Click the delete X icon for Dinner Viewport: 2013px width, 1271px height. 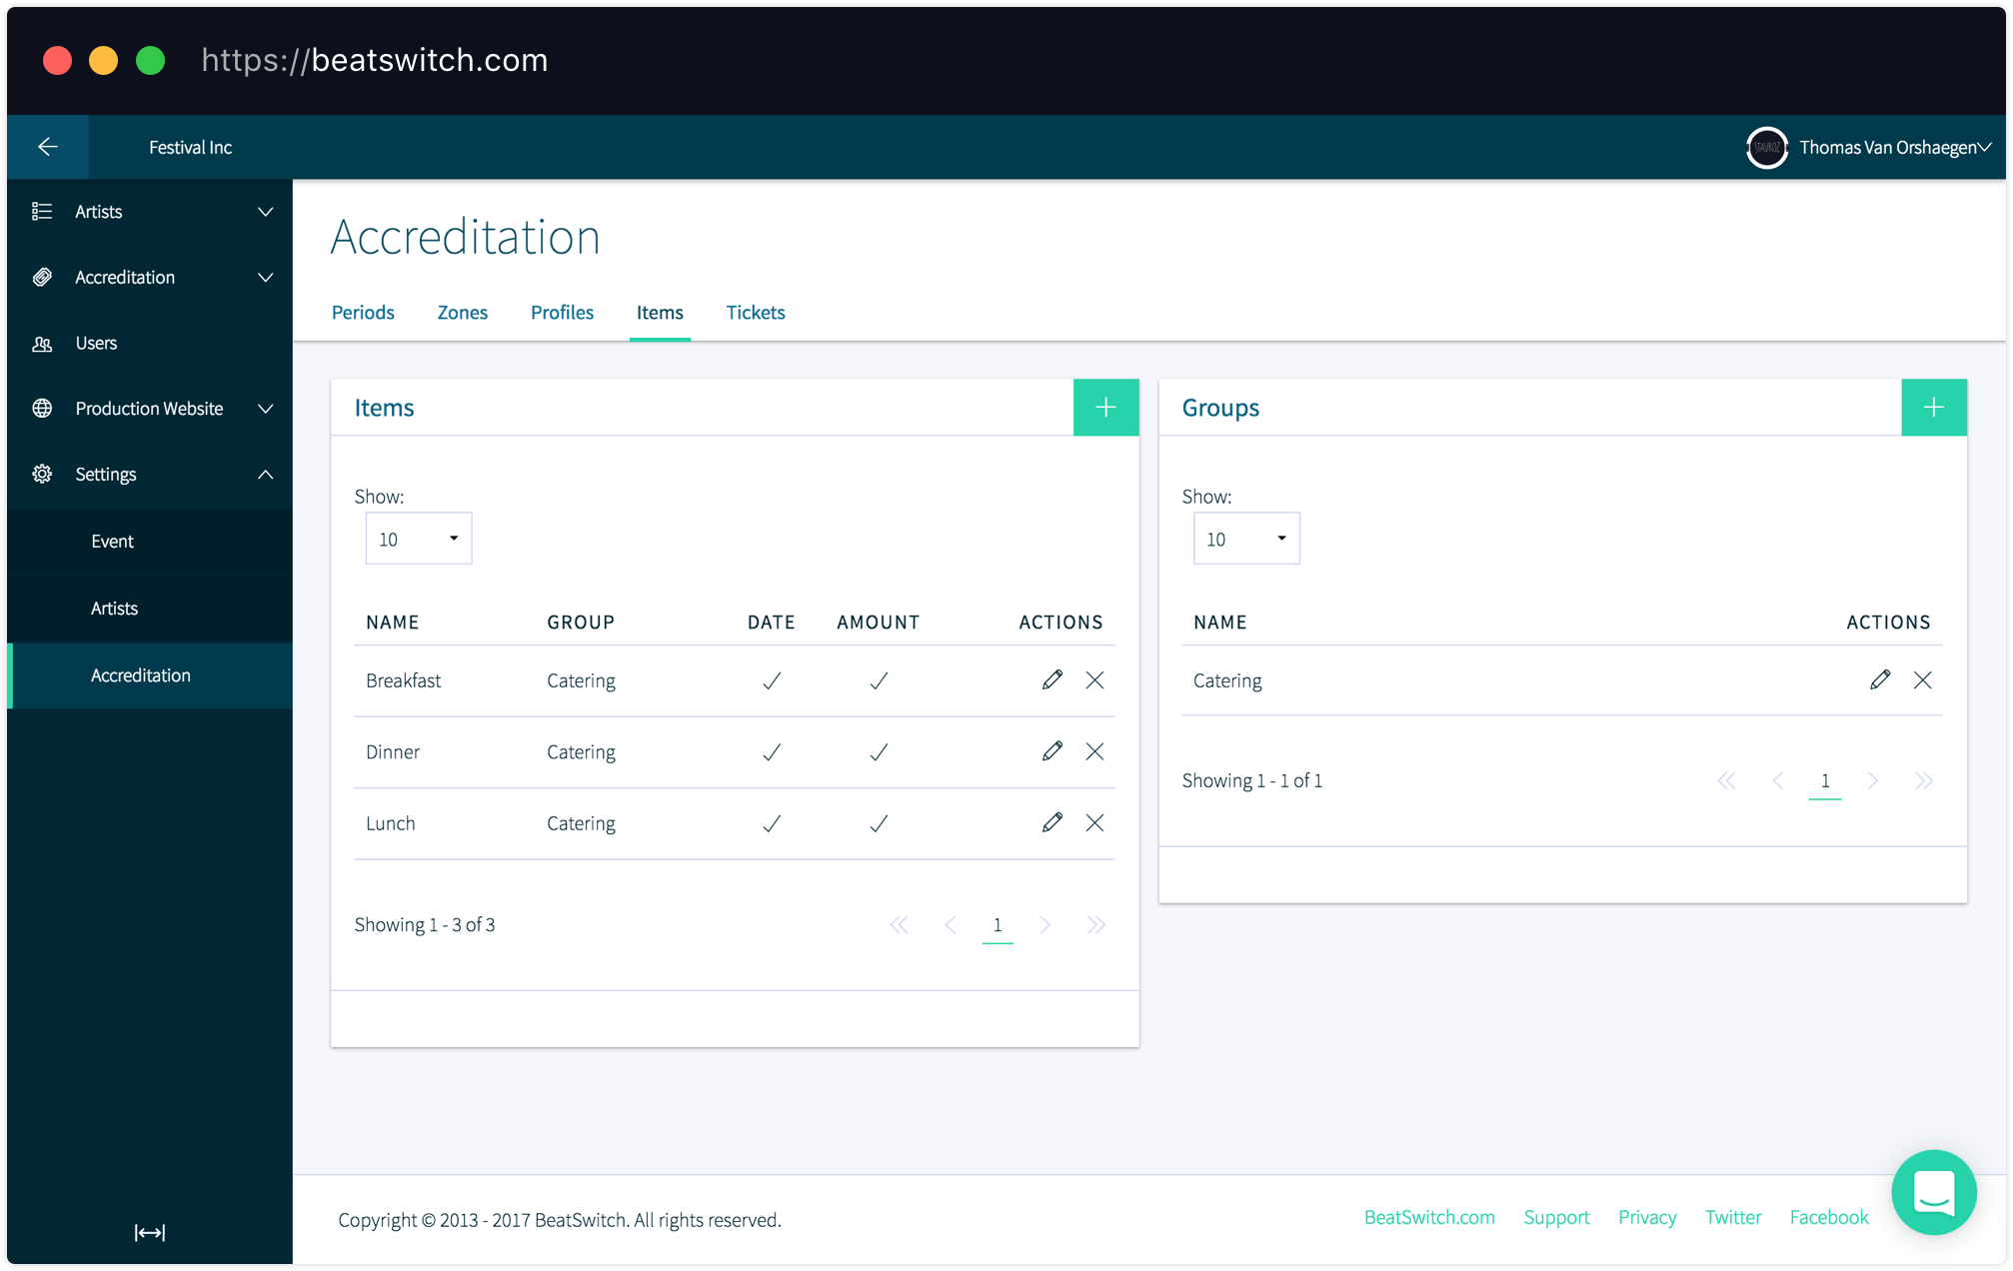pyautogui.click(x=1095, y=751)
